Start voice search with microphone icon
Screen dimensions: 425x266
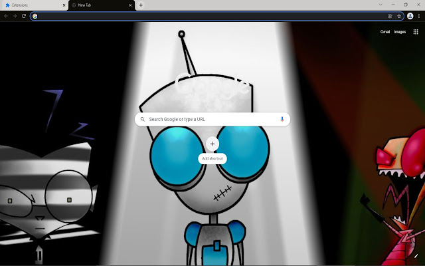tap(282, 119)
